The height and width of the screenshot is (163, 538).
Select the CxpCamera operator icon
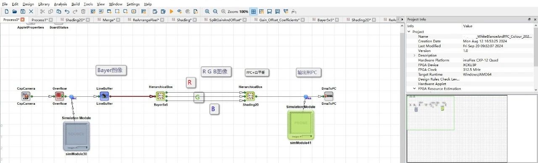pos(26,96)
